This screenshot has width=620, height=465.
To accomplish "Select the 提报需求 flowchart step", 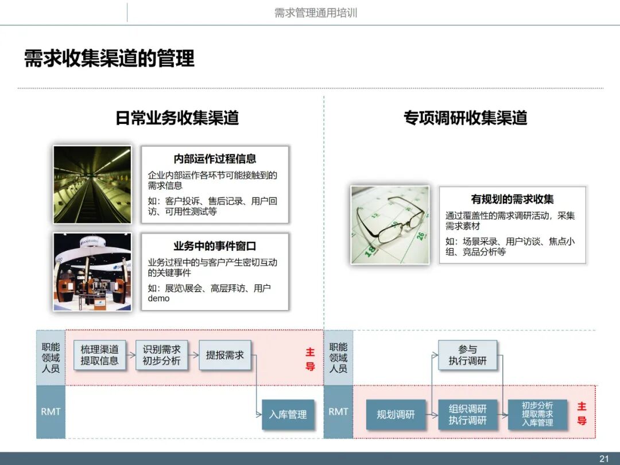I will click(226, 355).
